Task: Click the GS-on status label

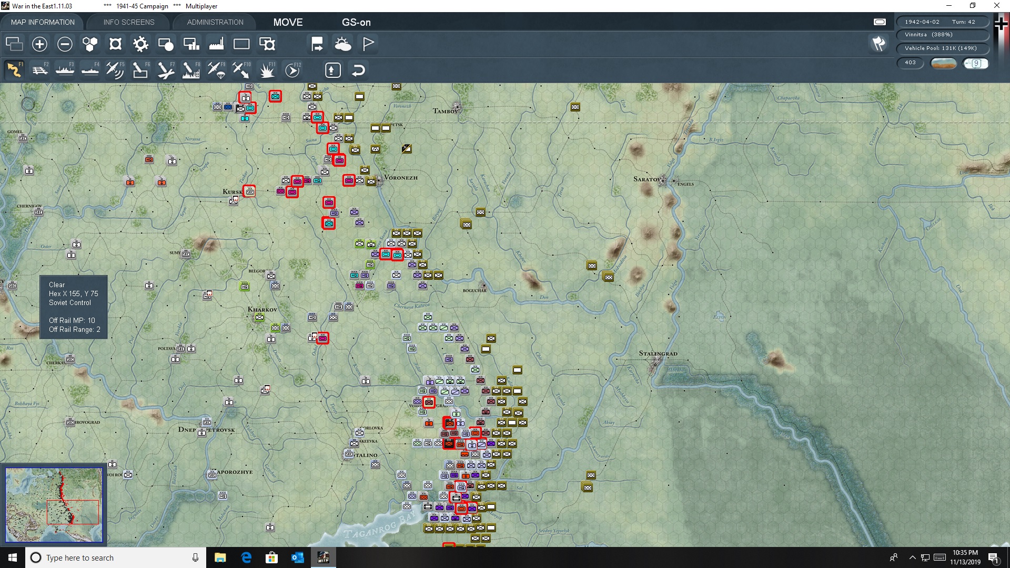Action: 356,22
